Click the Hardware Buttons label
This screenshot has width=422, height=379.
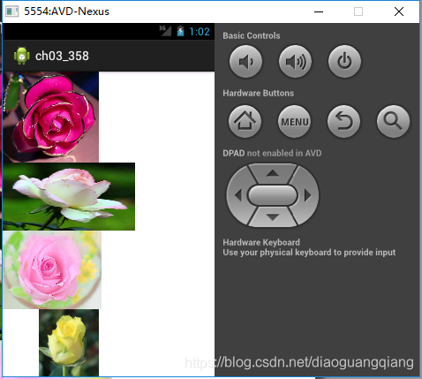258,93
